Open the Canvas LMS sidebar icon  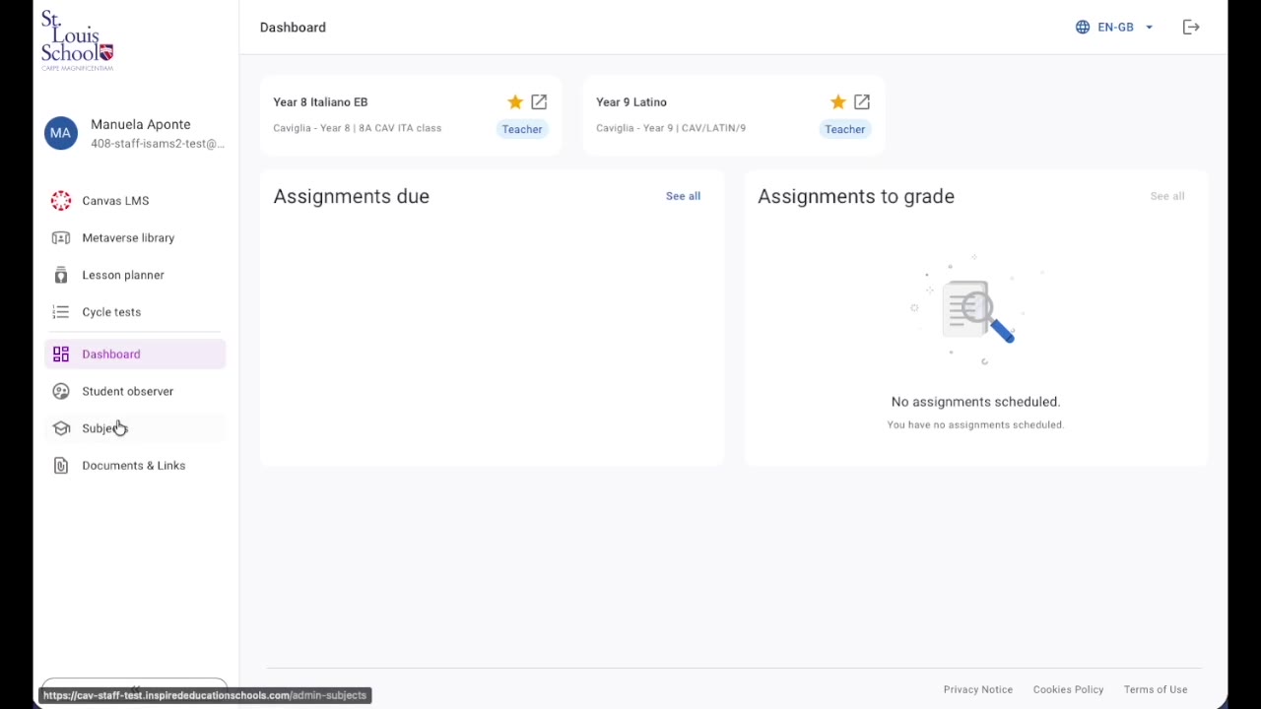pos(61,201)
